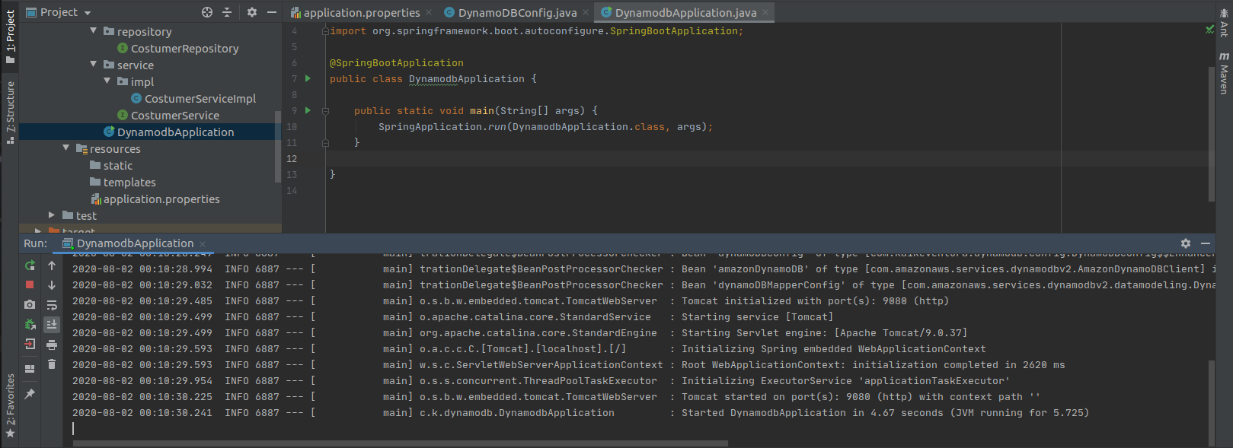Clear console output with trash icon
The image size is (1233, 448).
52,364
